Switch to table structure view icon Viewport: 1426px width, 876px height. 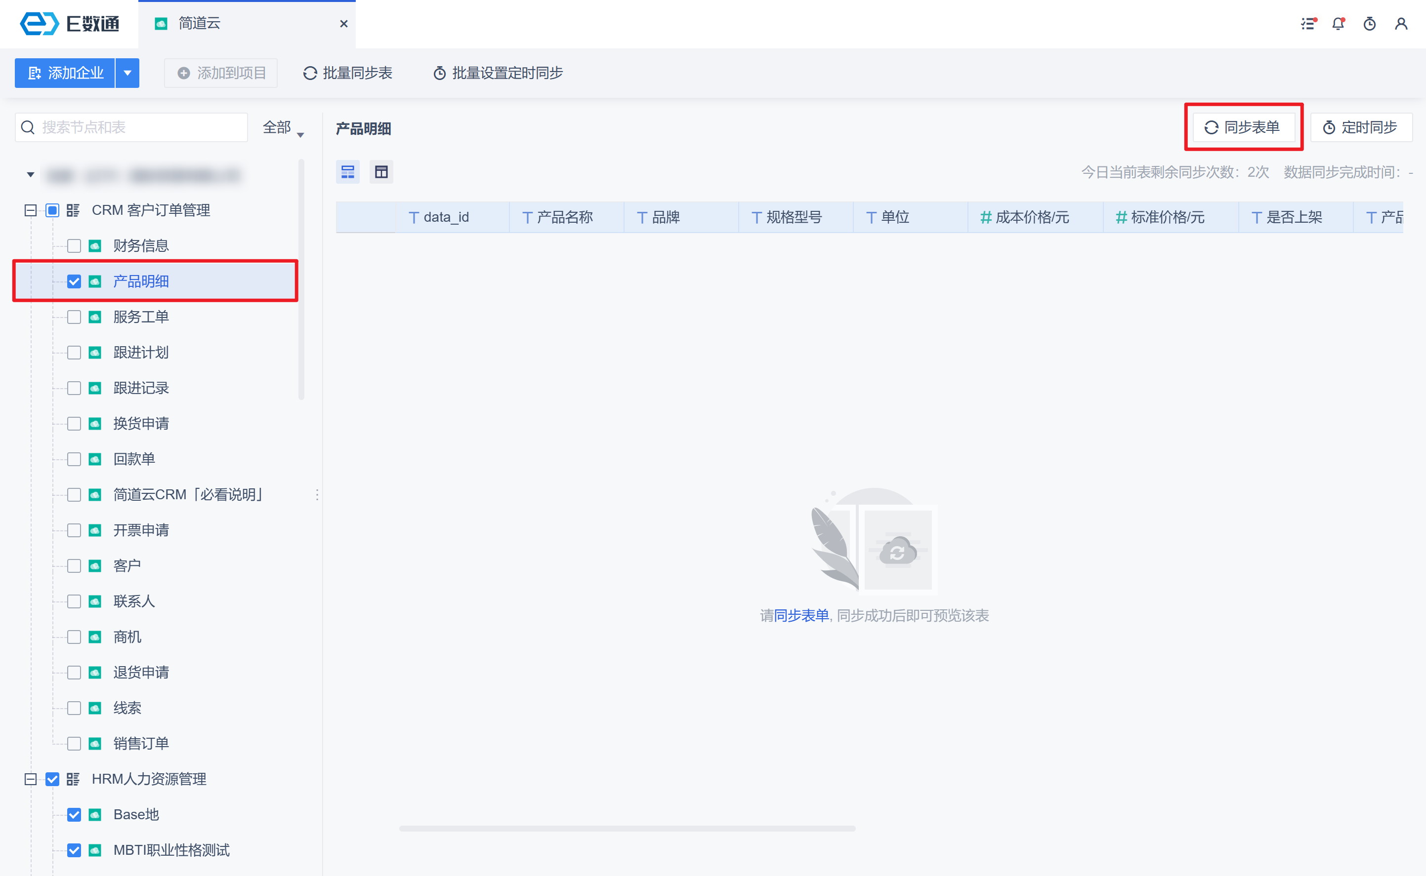[x=381, y=172]
